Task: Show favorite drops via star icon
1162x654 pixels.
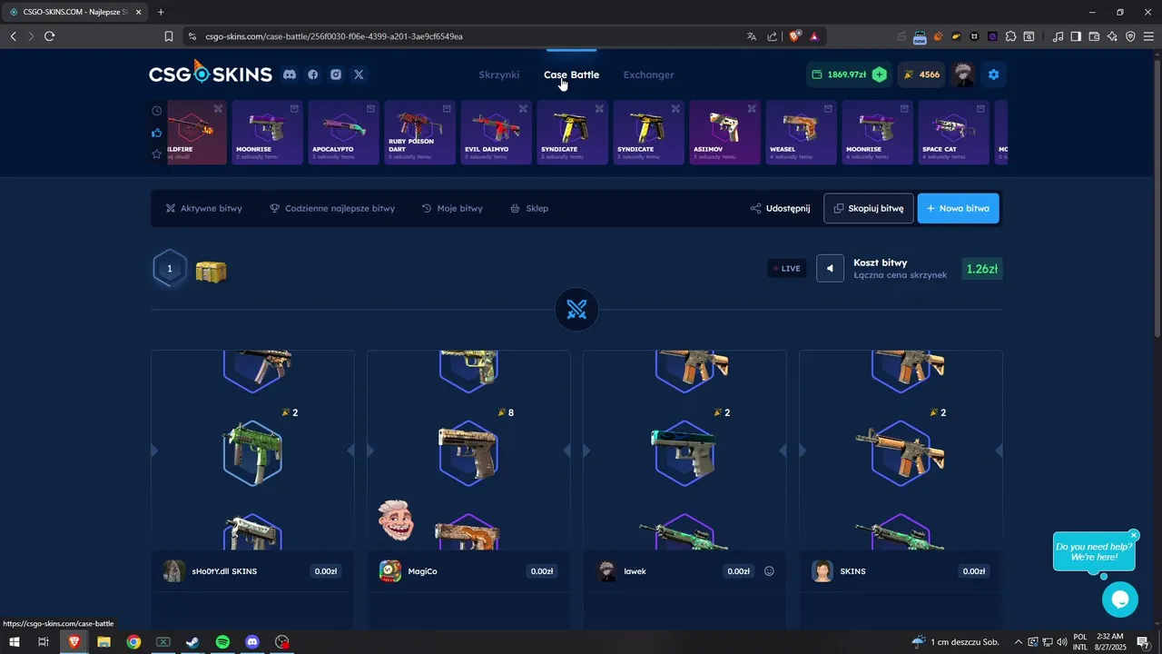Action: 156,154
